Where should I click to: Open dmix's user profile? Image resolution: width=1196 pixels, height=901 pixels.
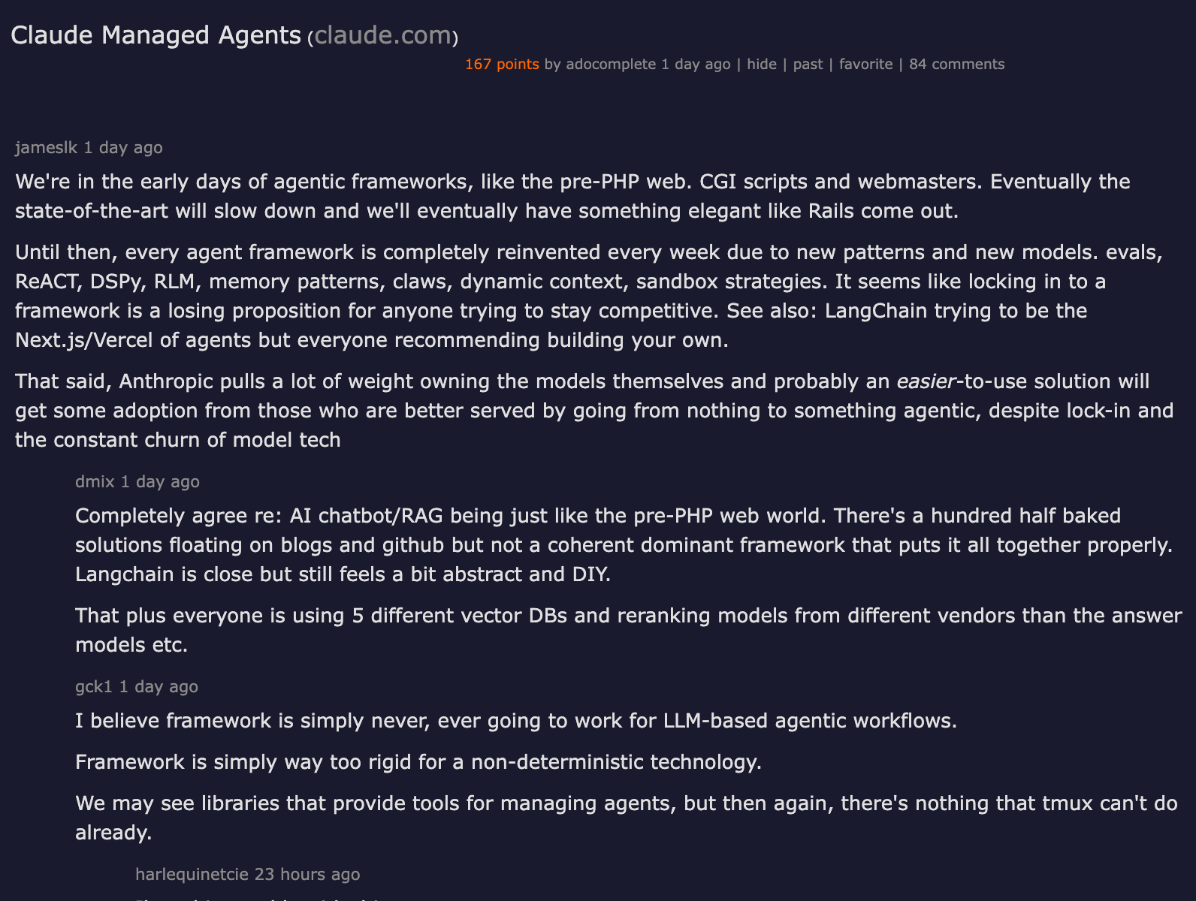(95, 481)
